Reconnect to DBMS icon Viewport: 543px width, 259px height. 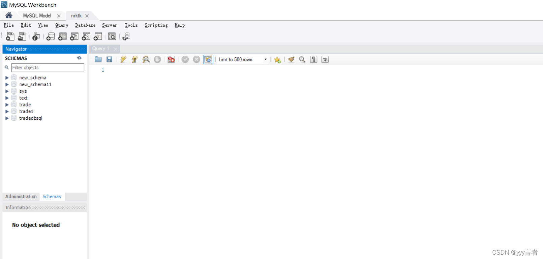coord(126,36)
